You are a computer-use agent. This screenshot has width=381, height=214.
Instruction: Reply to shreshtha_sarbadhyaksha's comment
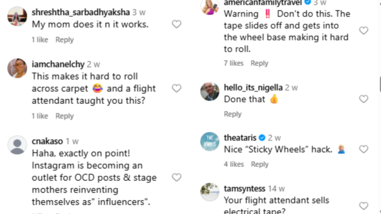pos(64,40)
